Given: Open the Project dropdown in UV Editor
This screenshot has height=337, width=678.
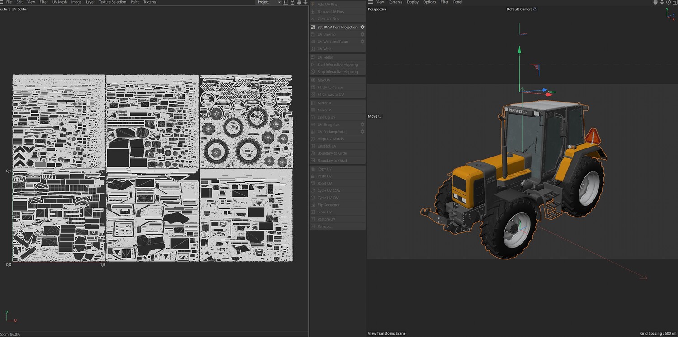Looking at the screenshot, I should [269, 2].
